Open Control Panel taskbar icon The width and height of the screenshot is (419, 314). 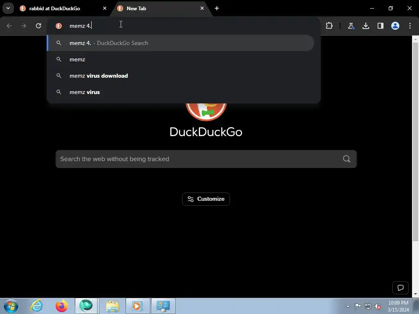pos(163,306)
